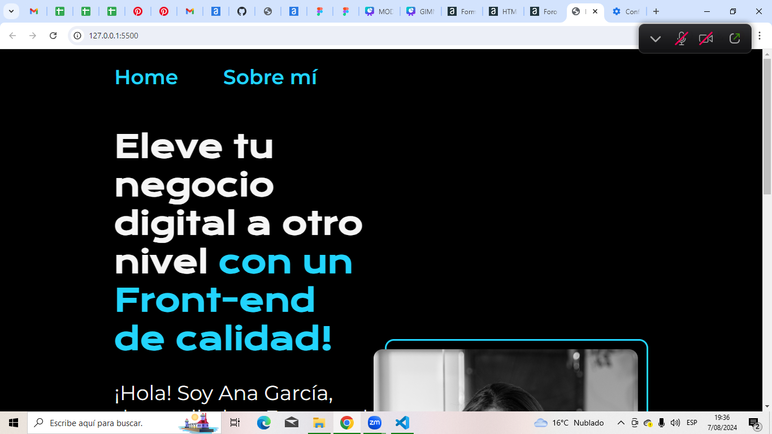This screenshot has width=772, height=434.
Task: Click the taskbar search box
Action: click(x=124, y=423)
